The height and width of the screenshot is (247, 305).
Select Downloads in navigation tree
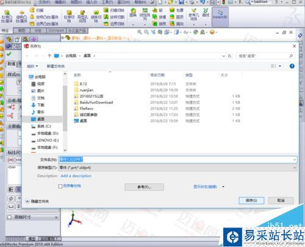tap(38, 105)
